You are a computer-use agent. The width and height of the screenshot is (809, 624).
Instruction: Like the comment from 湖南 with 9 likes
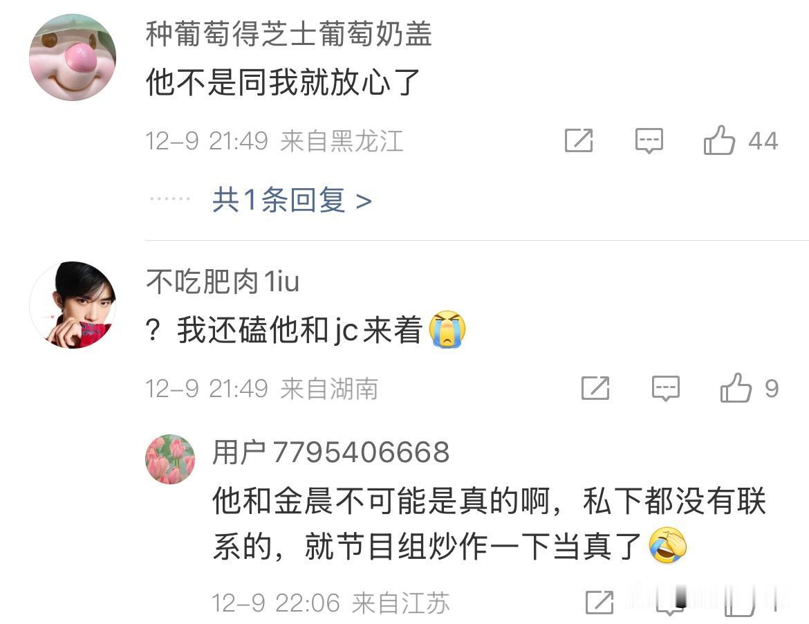tap(736, 387)
